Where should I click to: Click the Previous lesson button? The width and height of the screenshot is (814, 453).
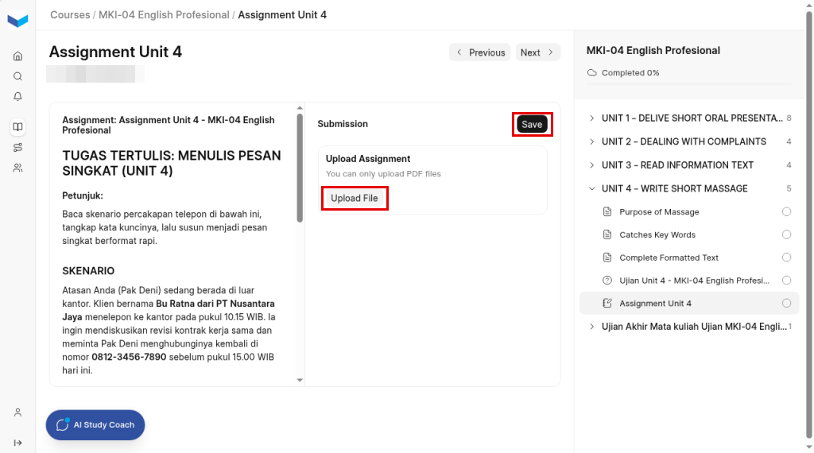(479, 52)
